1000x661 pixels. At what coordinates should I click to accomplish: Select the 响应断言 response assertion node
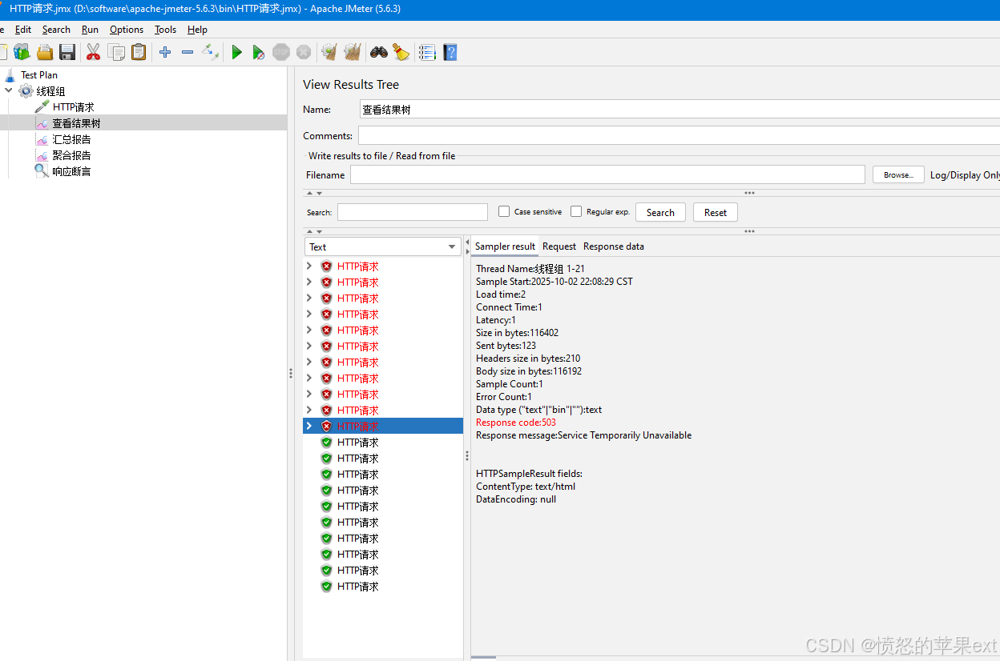pos(72,171)
